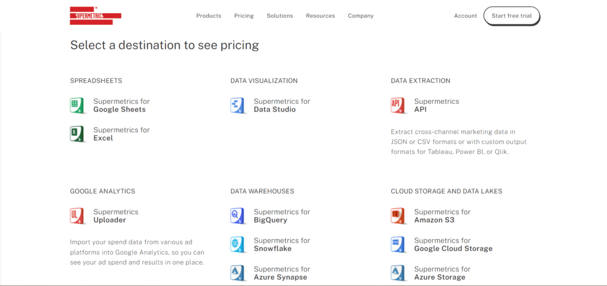Click the DATA VISUALIZATION category heading

pyautogui.click(x=264, y=81)
